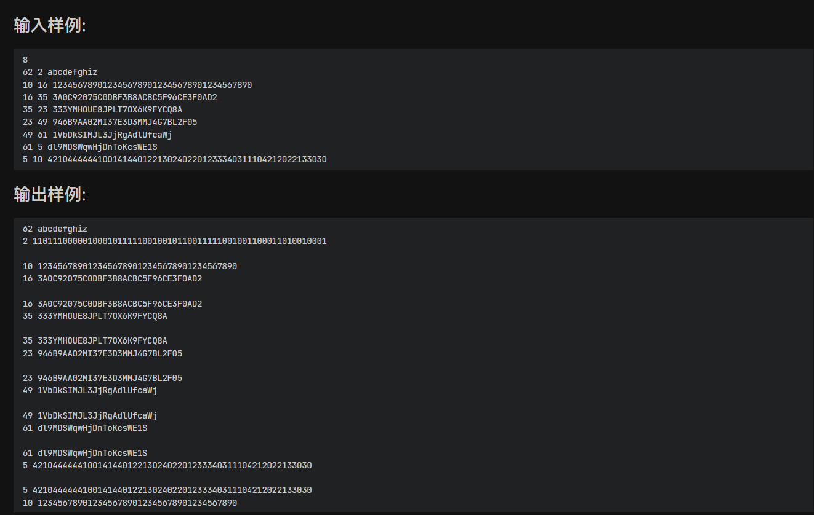Click the heading 输入样例:
Image resolution: width=814 pixels, height=515 pixels.
click(x=50, y=25)
